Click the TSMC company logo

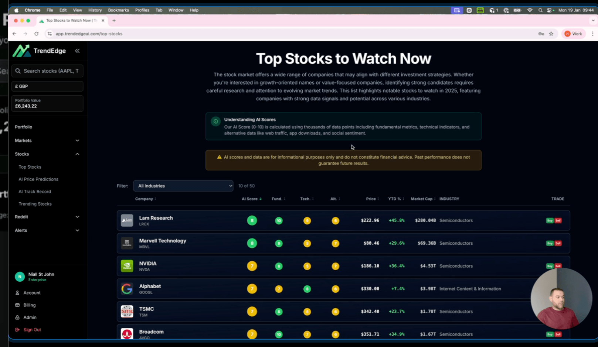tap(127, 312)
